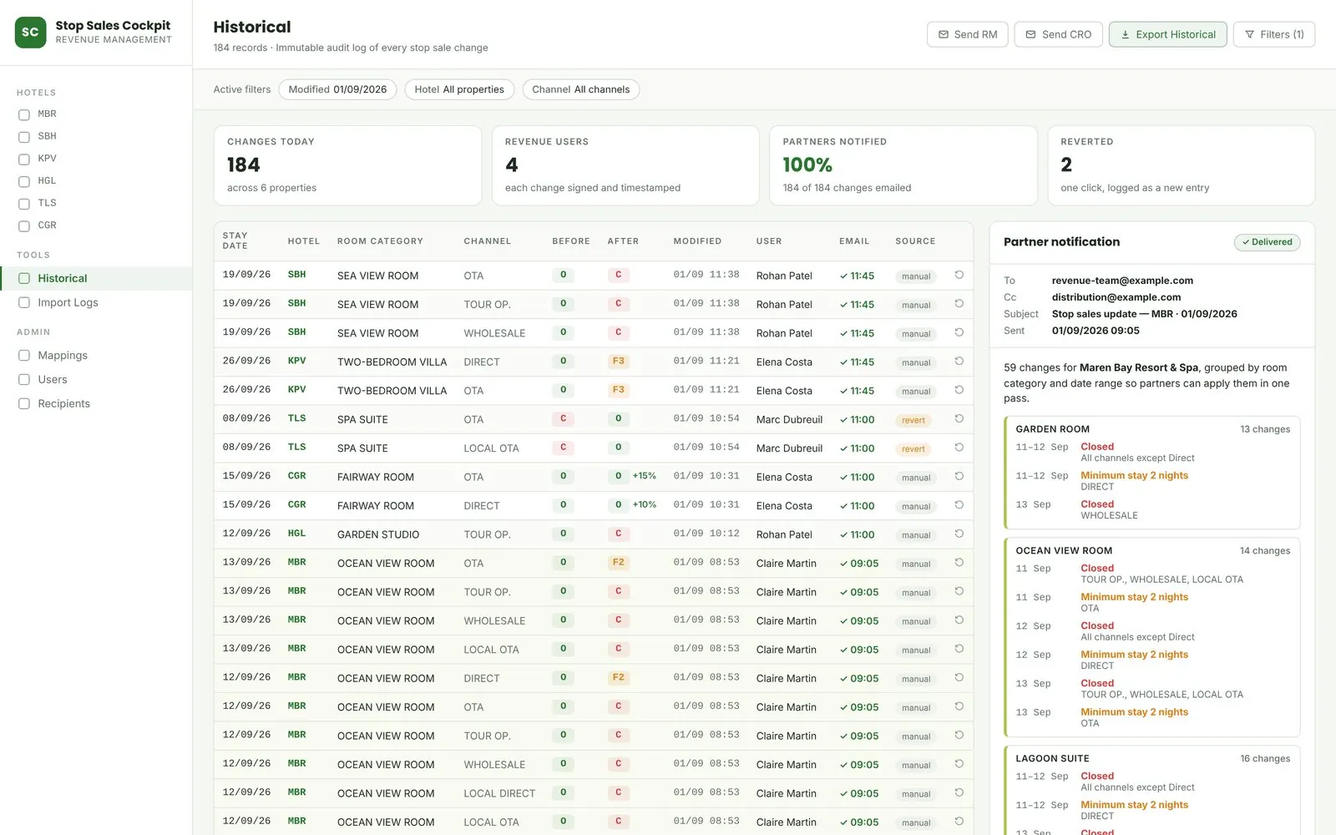Open Historical in the sidebar
The image size is (1336, 835).
coord(96,278)
